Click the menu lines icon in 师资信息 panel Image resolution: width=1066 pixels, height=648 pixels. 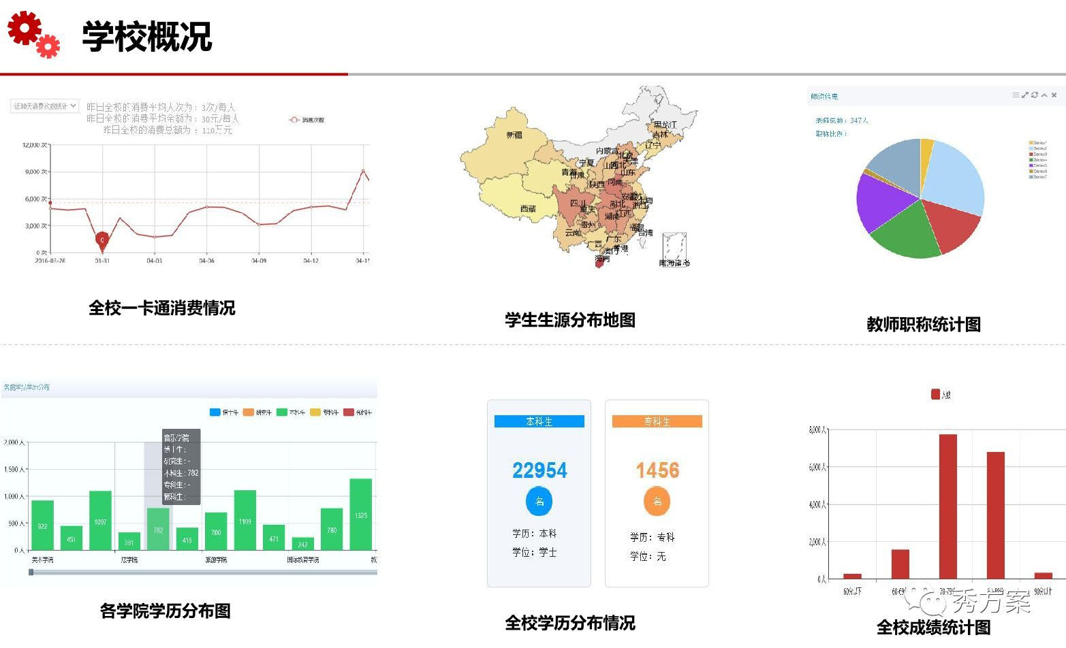pyautogui.click(x=1016, y=95)
